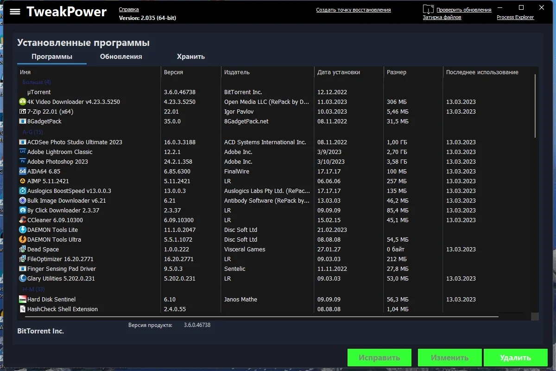Viewport: 556px width, 371px height.
Task: Click the DAEMON Tools Ultra icon
Action: [23, 239]
